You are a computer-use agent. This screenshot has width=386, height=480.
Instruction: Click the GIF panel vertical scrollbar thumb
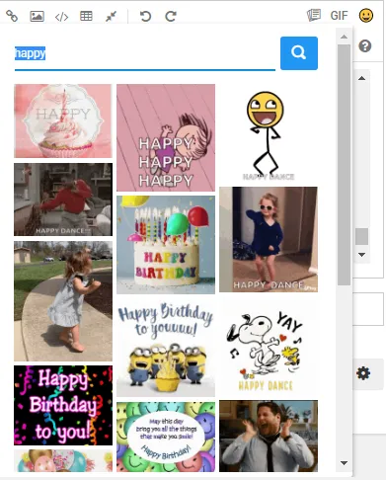pyautogui.click(x=344, y=165)
